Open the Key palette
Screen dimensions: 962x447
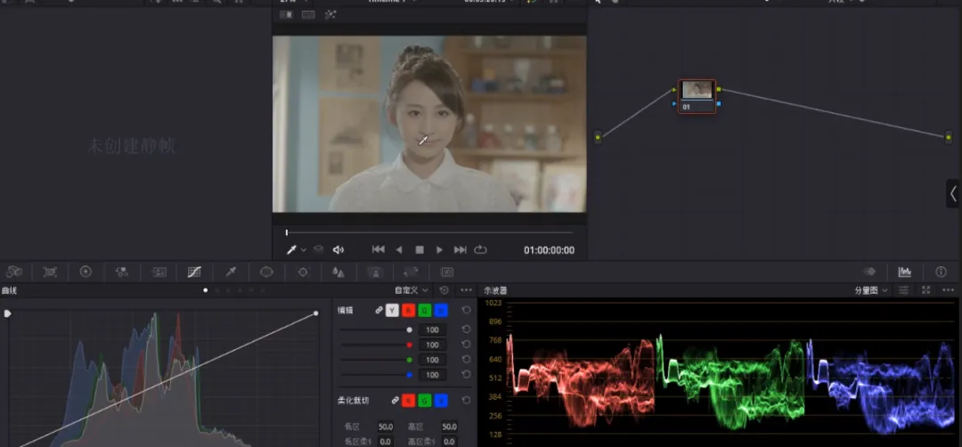coord(375,272)
